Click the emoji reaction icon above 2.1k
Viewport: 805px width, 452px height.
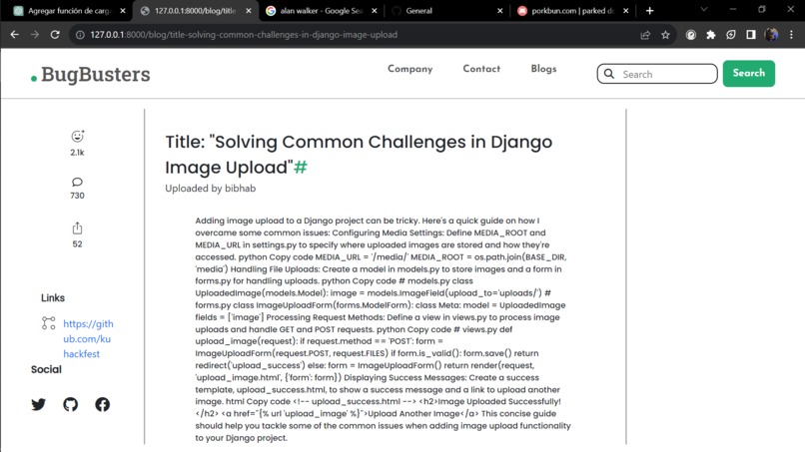point(78,136)
